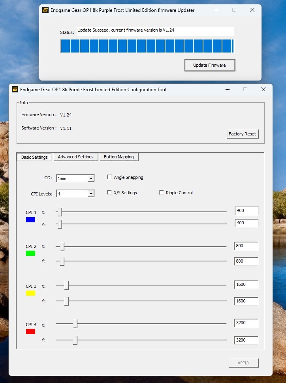
Task: Close the Configuration Tool window
Action: click(x=263, y=89)
